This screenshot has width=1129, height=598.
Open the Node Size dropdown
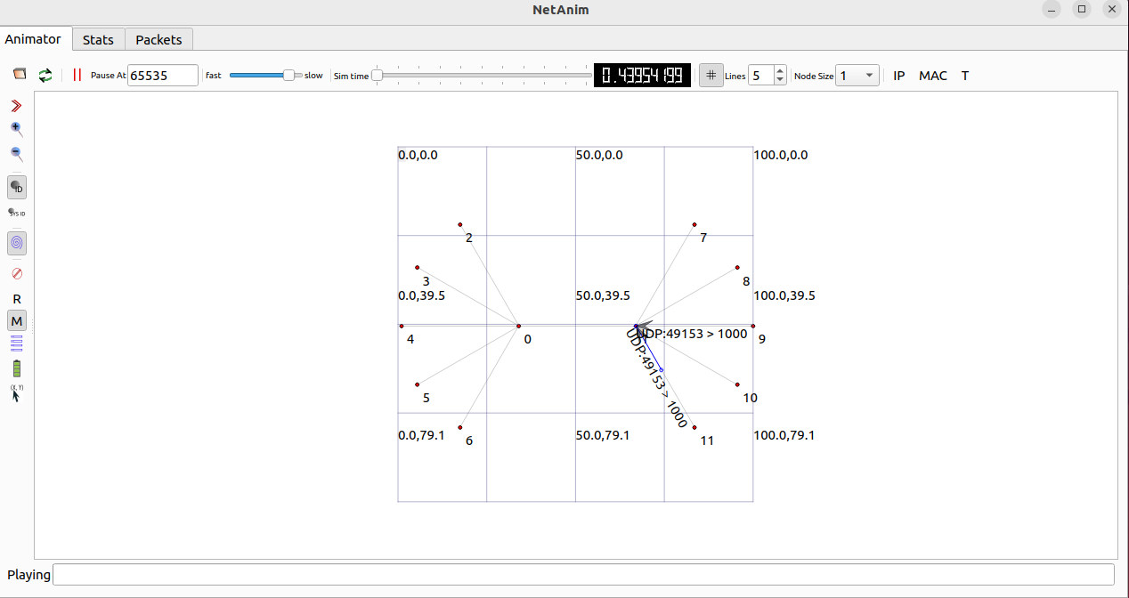[857, 76]
